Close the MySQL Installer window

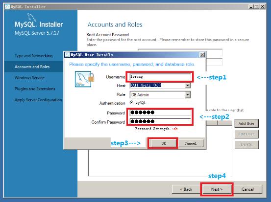coord(263,6)
